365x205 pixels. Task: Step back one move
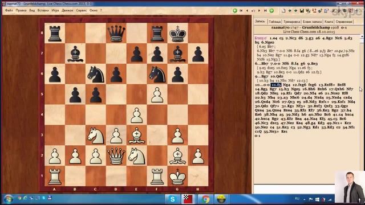247,11
